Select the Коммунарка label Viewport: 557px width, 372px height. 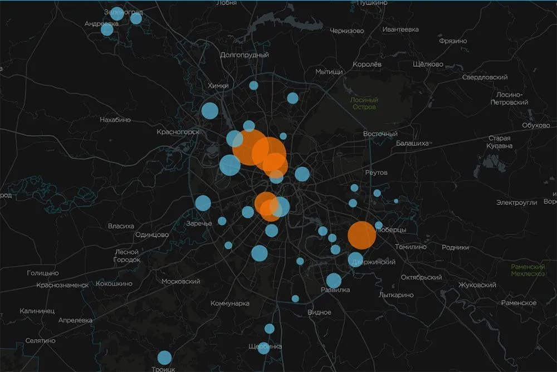point(230,304)
